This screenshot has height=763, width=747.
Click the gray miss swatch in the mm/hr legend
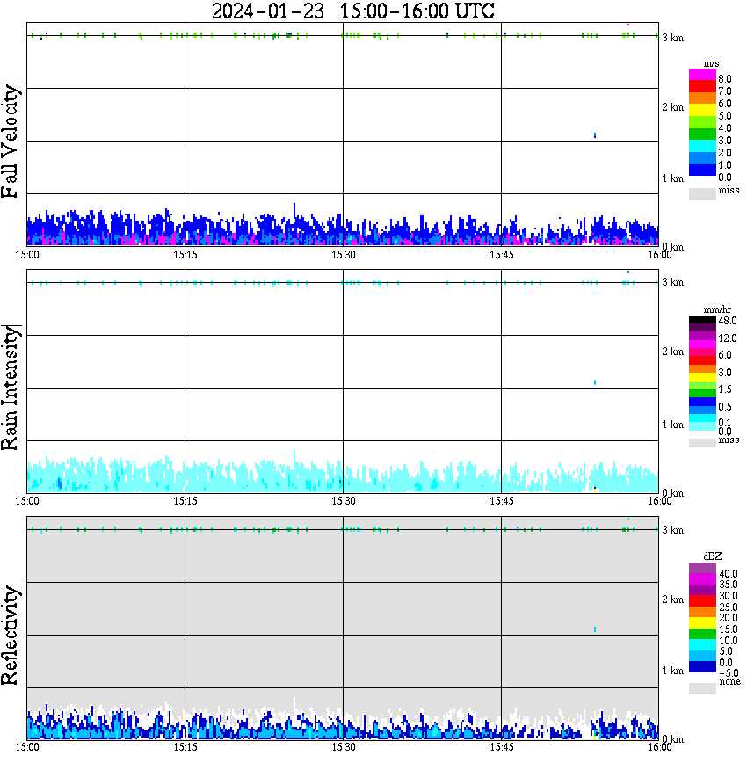(x=702, y=443)
